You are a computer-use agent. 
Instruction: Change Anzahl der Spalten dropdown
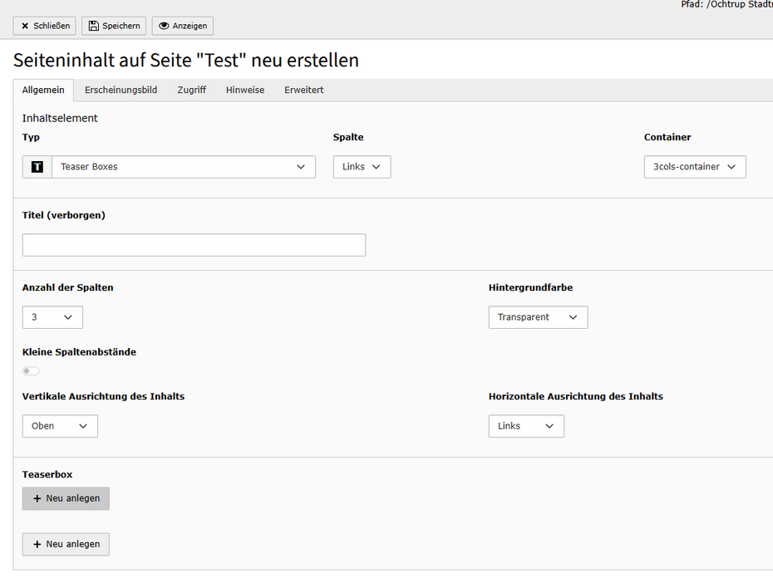(x=52, y=317)
